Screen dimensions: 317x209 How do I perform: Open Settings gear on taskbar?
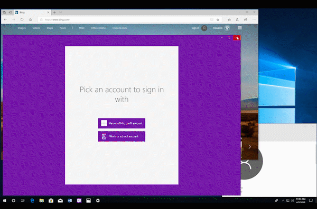(98, 201)
